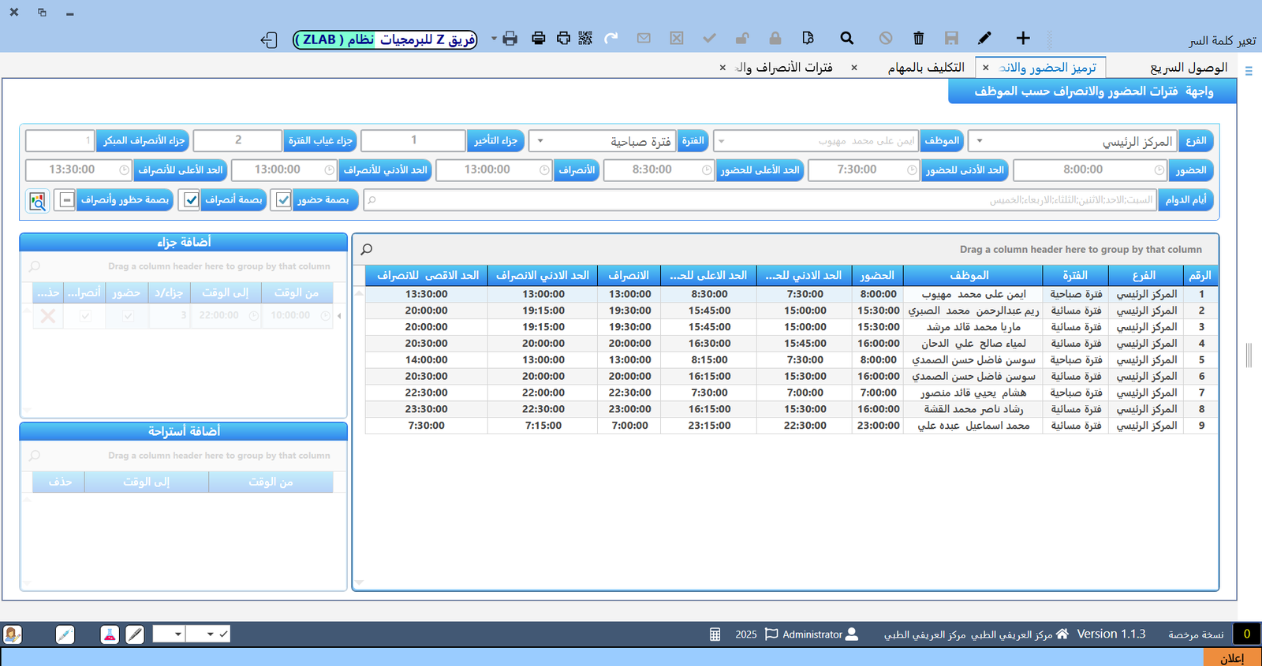This screenshot has height=666, width=1262.
Task: Click the logout exit icon beside ZLAB badge
Action: pyautogui.click(x=269, y=40)
